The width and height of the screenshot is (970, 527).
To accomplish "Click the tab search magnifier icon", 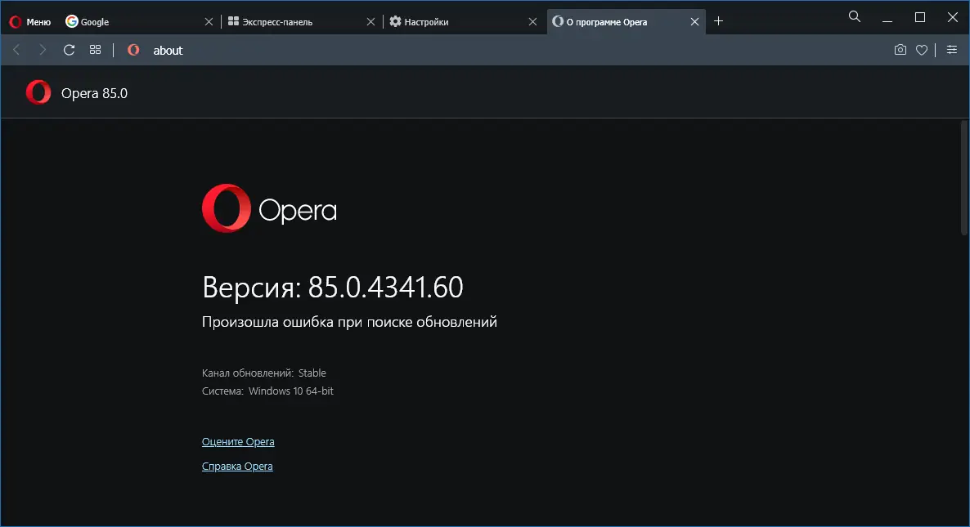I will tap(855, 16).
